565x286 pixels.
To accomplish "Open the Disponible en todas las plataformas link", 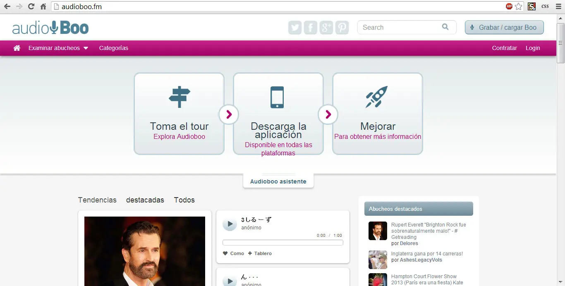I will [278, 149].
